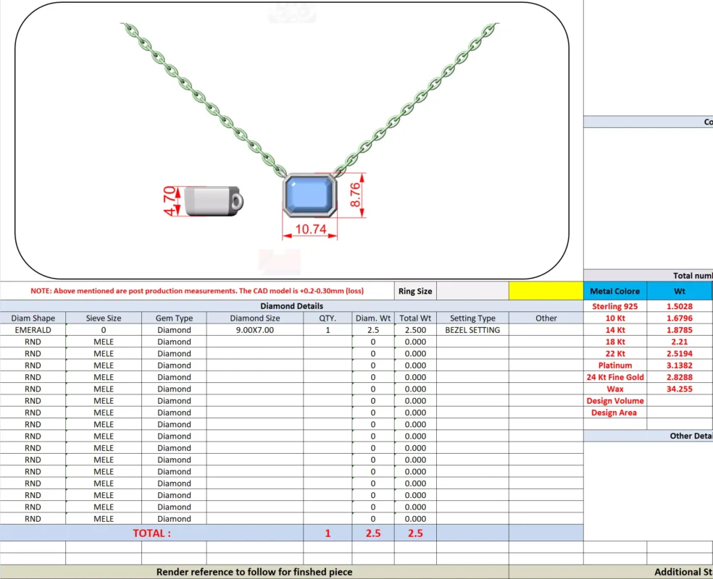Click the yellow highlighted cell beside Ring Size

coord(545,291)
